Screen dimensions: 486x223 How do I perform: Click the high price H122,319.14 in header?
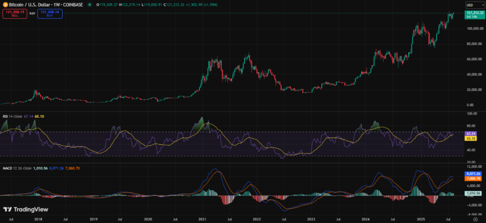click(x=130, y=5)
